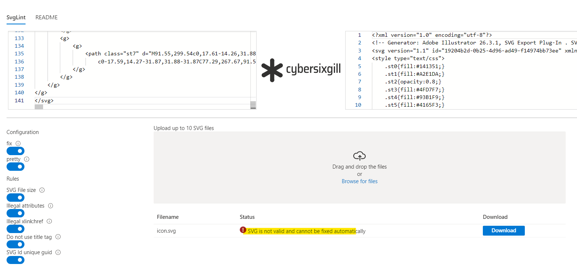Screen dimensions: 577x268
Task: Click the .st5 fill #4165F3 line
Action: click(415, 105)
